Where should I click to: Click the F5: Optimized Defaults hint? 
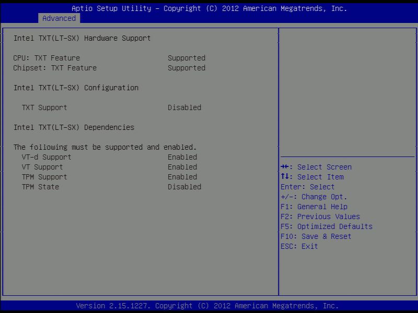point(327,226)
